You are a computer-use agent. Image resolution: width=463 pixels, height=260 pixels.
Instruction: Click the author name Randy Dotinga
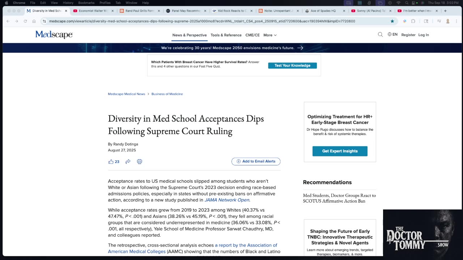[126, 144]
